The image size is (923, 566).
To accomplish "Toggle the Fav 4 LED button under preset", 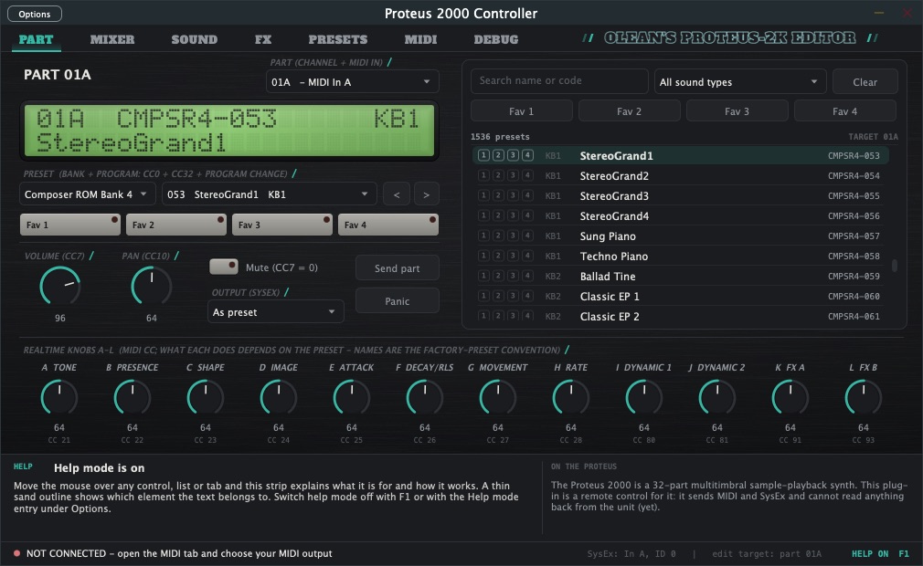I will pyautogui.click(x=387, y=225).
